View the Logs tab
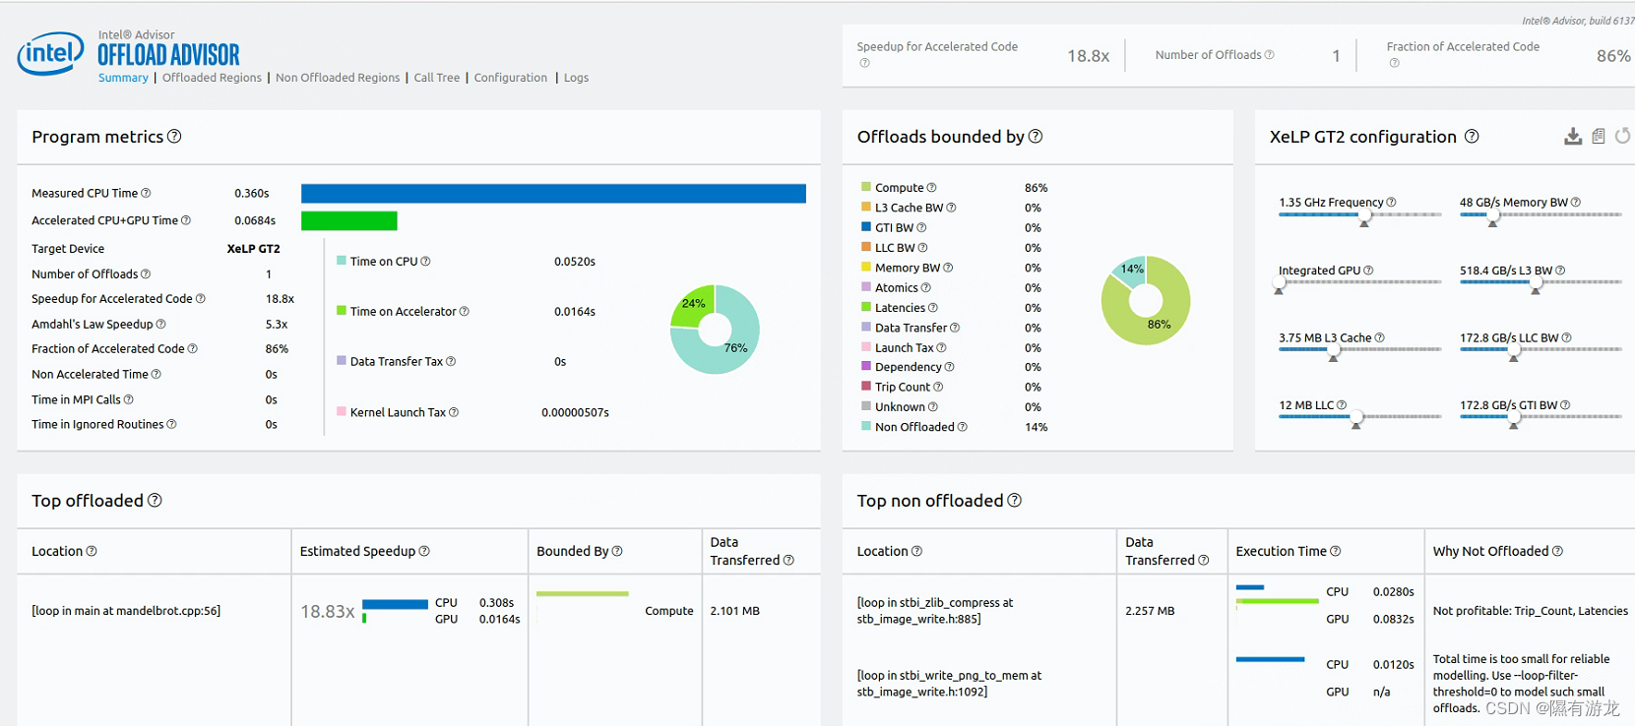The width and height of the screenshot is (1635, 726). [576, 78]
